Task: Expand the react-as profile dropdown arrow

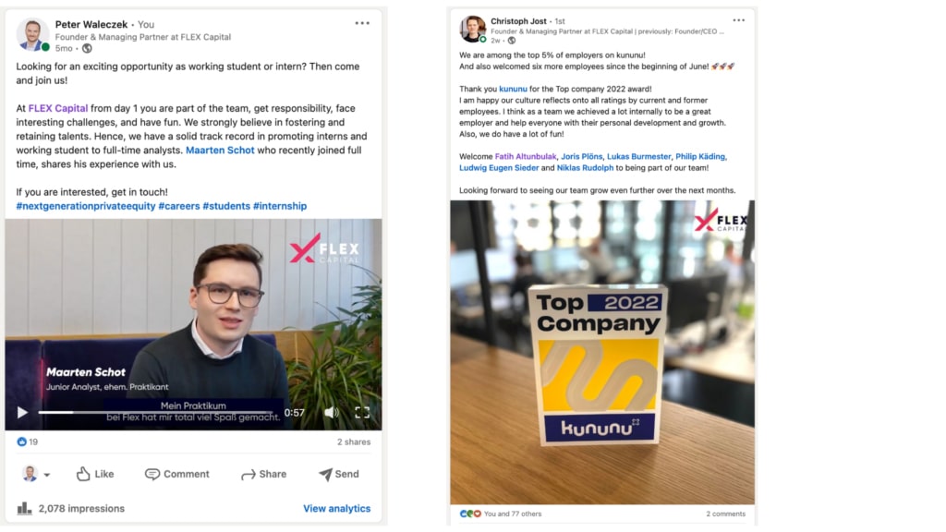Action: click(x=47, y=475)
